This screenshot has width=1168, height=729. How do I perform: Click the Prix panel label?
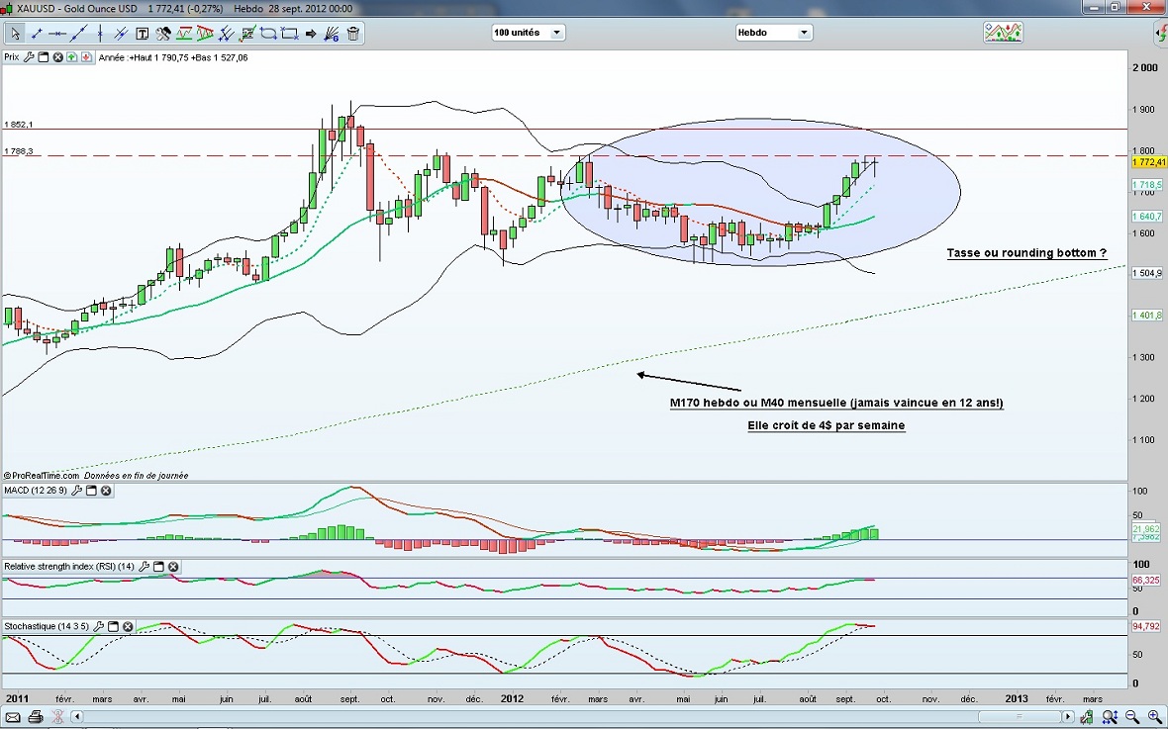tap(11, 57)
